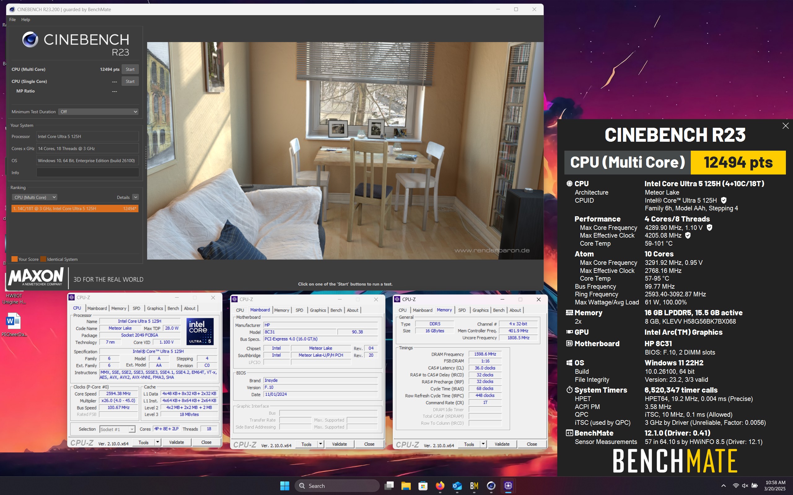
Task: Open File Explorer from taskbar
Action: point(406,486)
